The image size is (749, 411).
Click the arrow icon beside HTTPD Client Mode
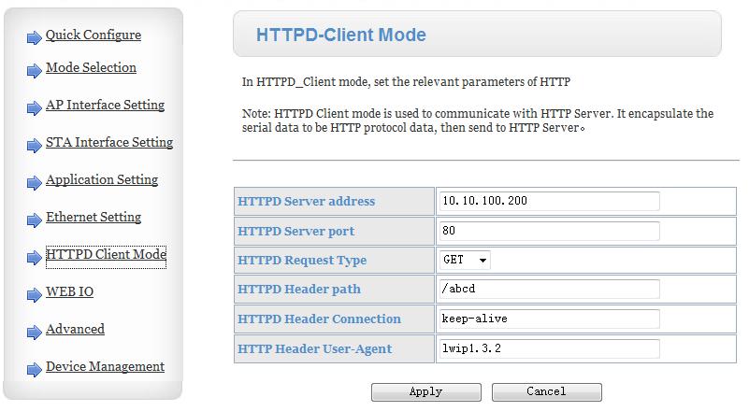(x=35, y=257)
